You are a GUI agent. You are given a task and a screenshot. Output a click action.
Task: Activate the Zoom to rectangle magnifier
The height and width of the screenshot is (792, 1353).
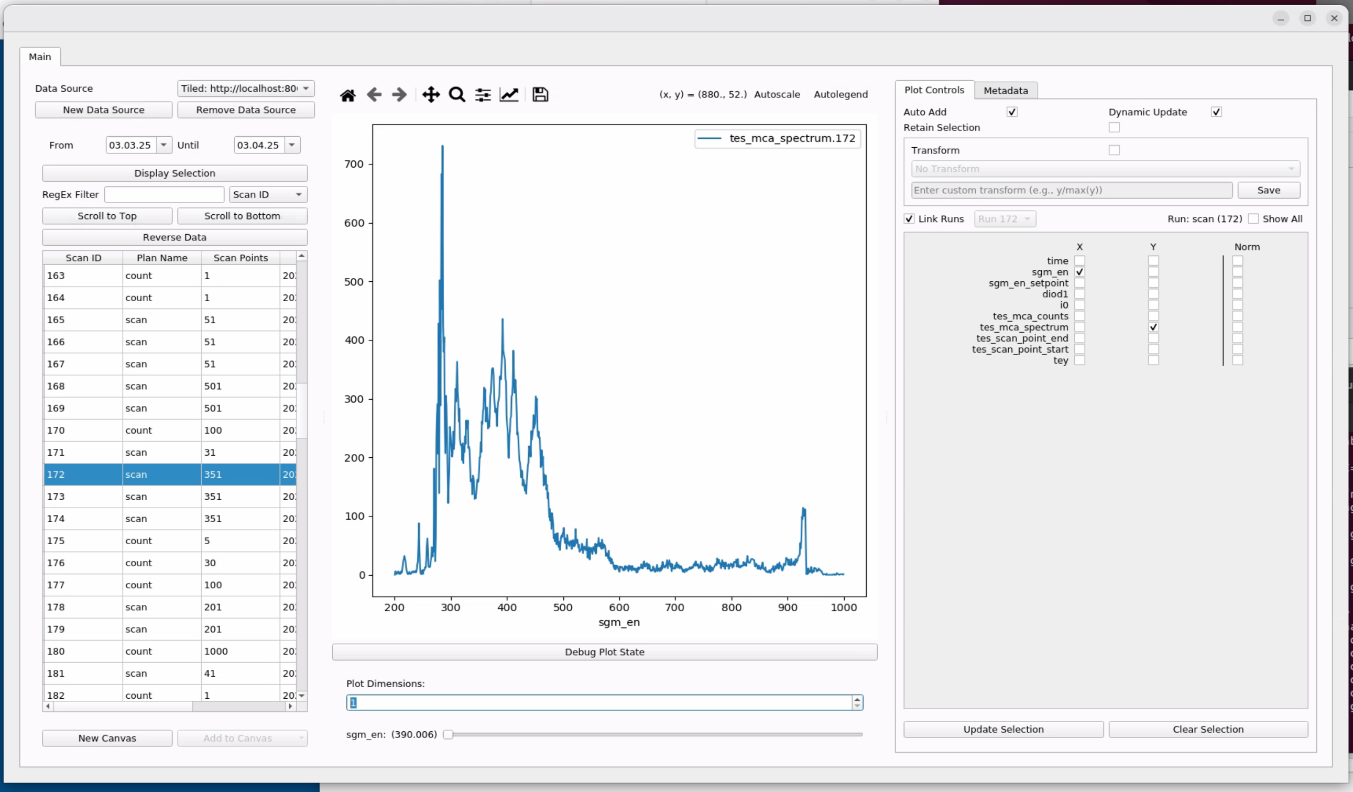457,95
